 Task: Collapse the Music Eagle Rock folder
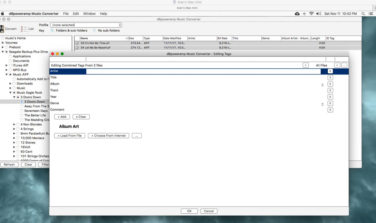point(11,93)
